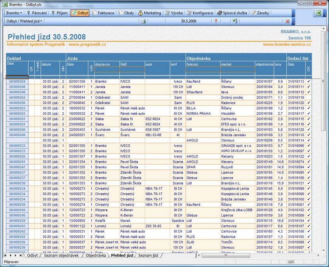Image resolution: width=329 pixels, height=267 pixels.
Task: Jump to the first sheet using the tab navigation arrow
Action: point(5,255)
